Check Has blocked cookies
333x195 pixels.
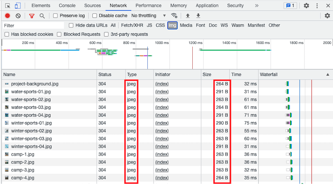point(7,34)
